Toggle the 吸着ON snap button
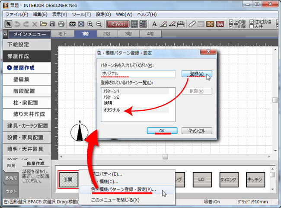 point(118,24)
